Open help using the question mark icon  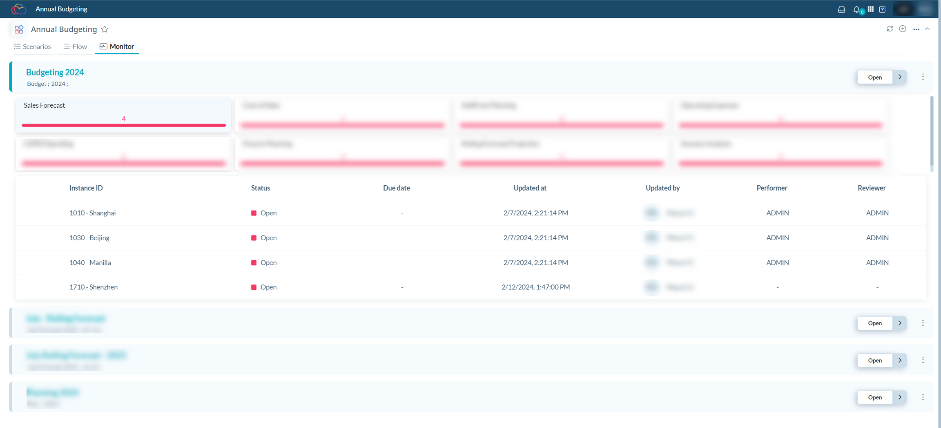(883, 9)
